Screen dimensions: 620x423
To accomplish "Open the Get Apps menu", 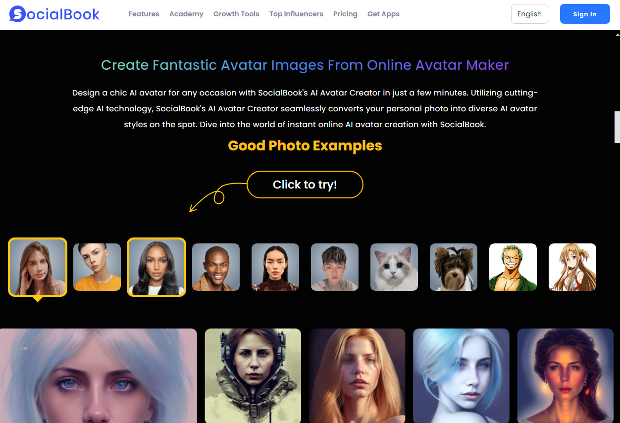I will point(383,14).
